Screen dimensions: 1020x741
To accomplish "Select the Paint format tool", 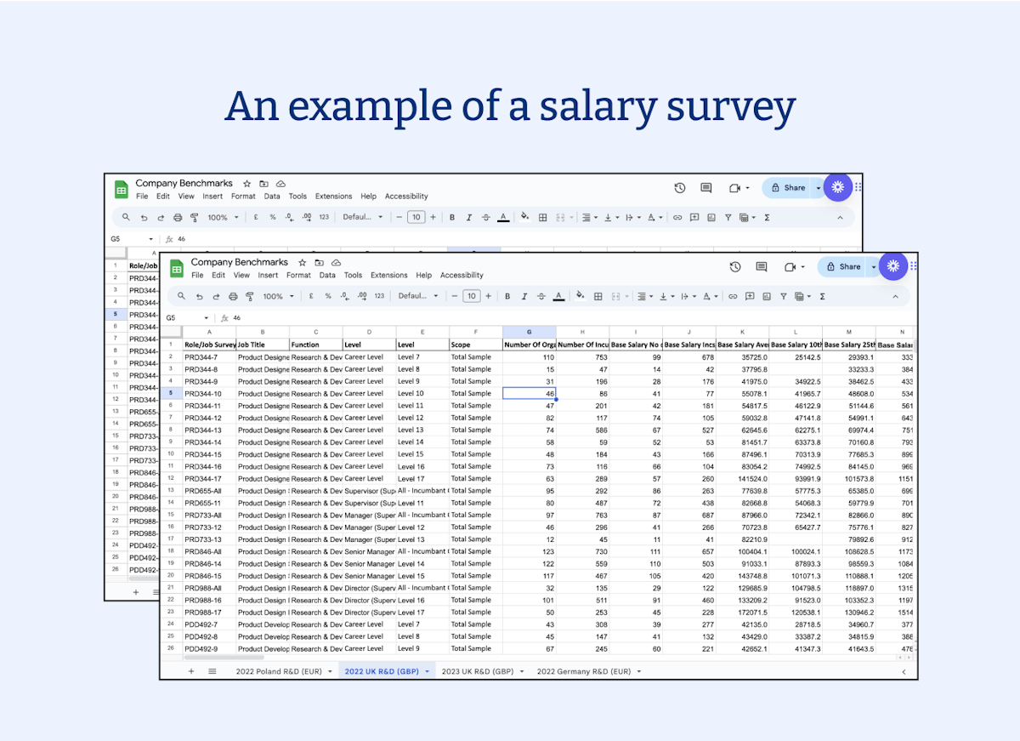I will (x=249, y=295).
